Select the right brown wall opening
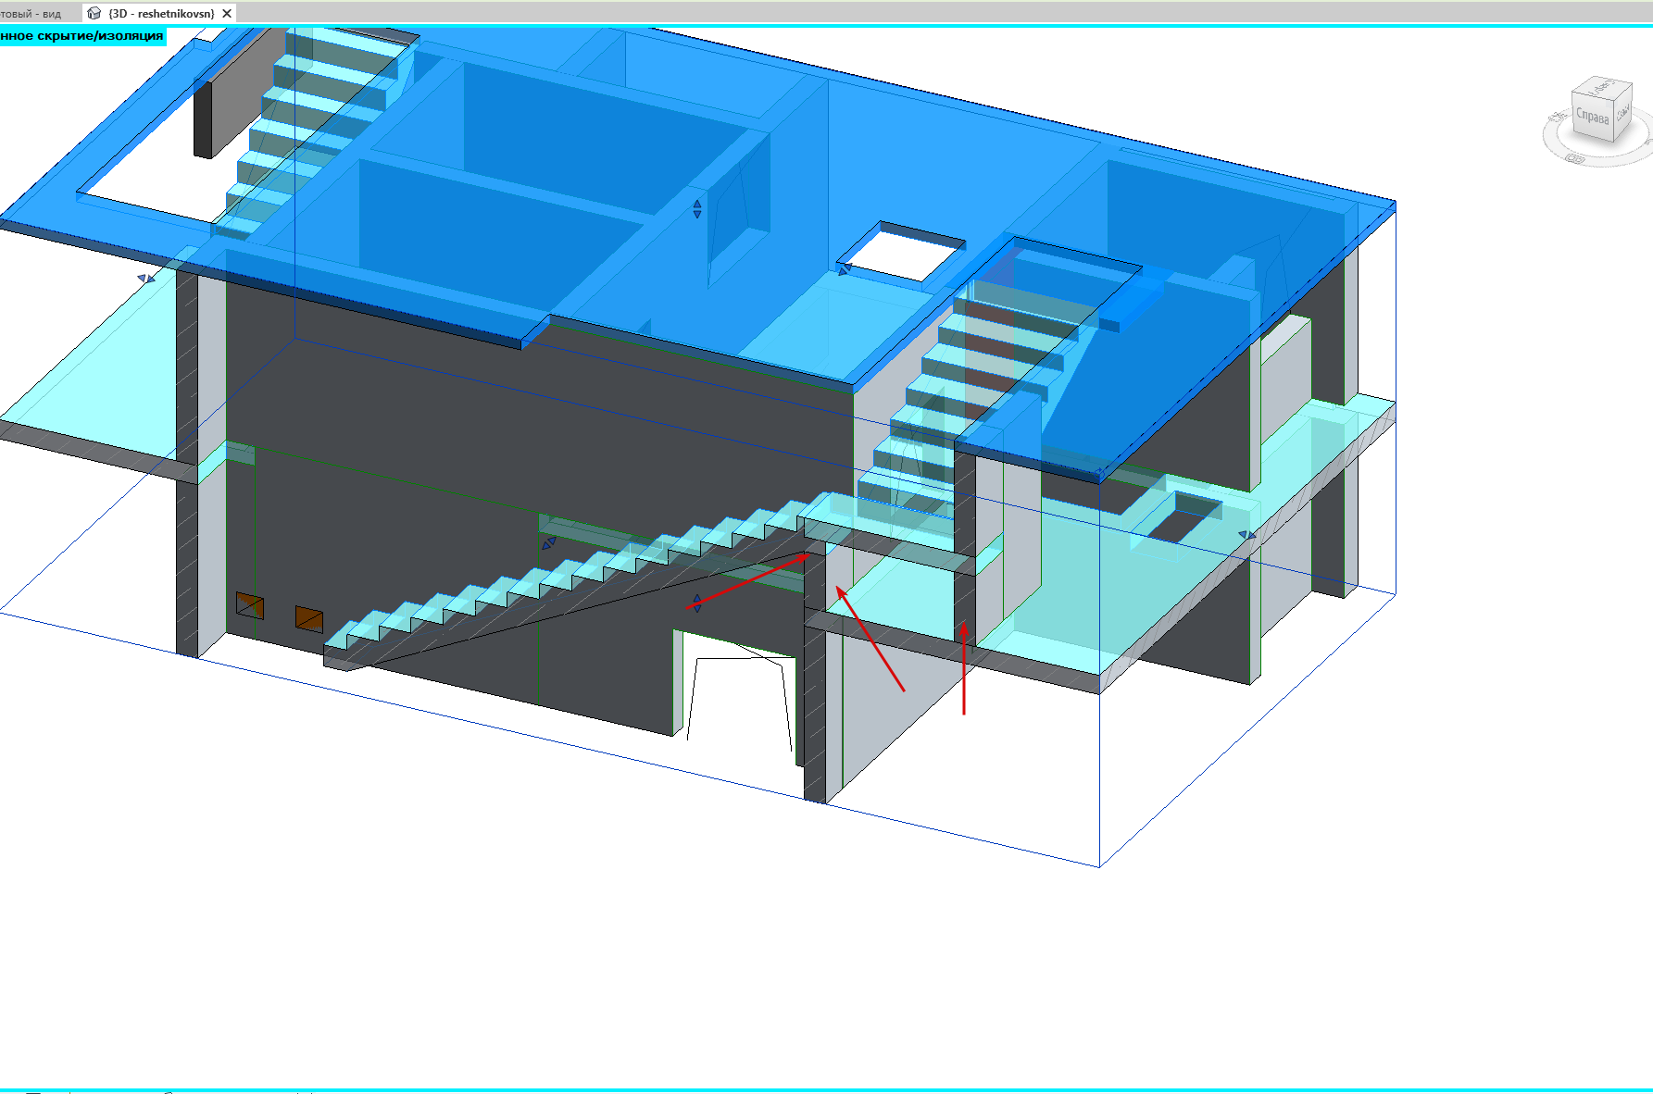Image resolution: width=1653 pixels, height=1094 pixels. [309, 618]
